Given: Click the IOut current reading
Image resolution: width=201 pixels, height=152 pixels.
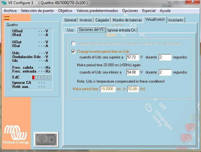Looking at the screenshot, I should pyautogui.click(x=43, y=46).
